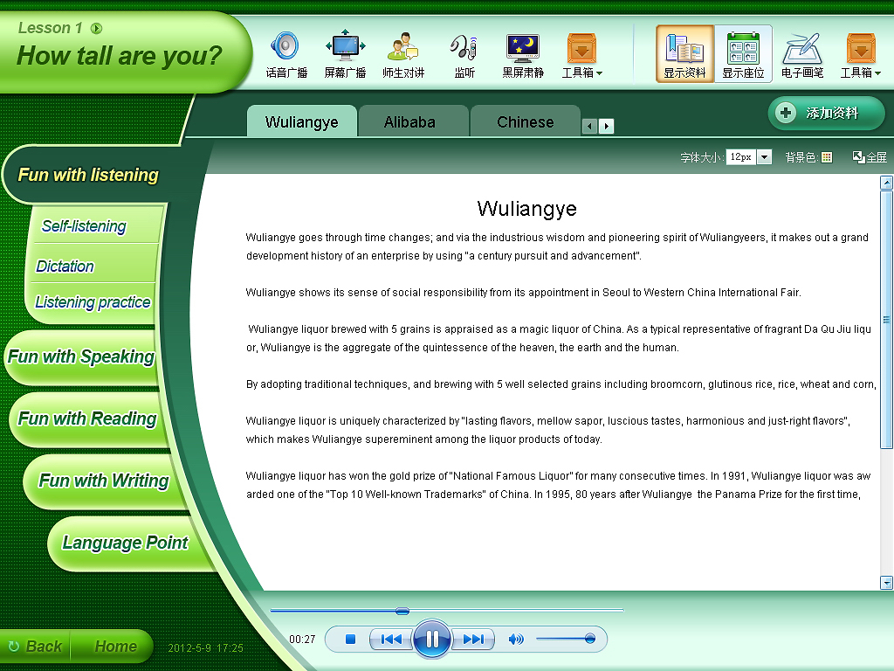894x671 pixels.
Task: Go to Home from the bottom bar
Action: click(x=115, y=647)
